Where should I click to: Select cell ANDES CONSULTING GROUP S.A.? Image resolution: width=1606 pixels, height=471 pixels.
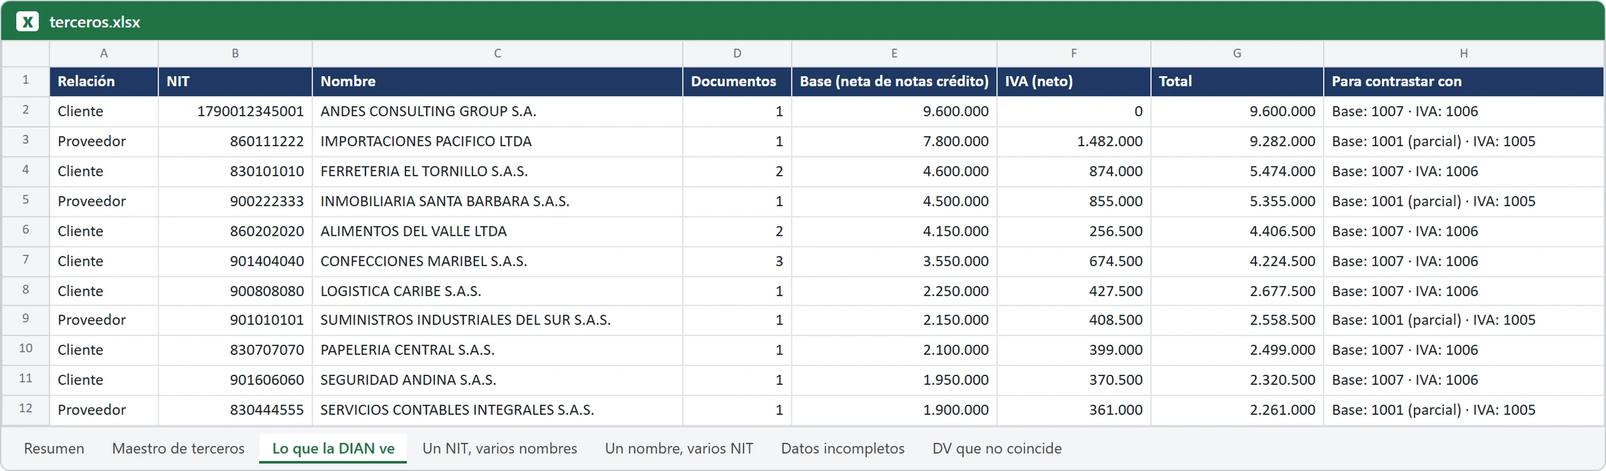497,112
